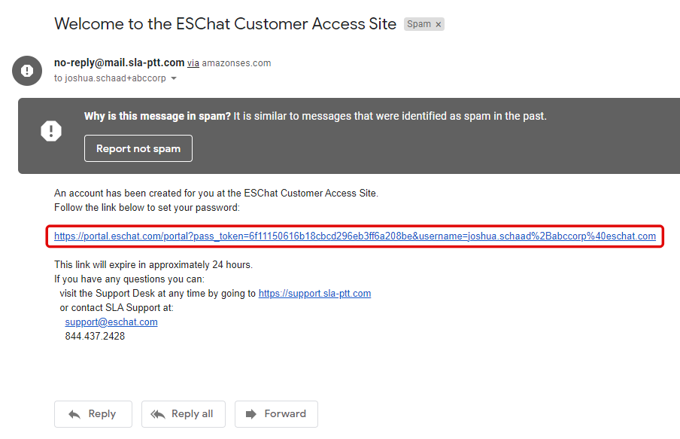This screenshot has width=680, height=439.
Task: Open the support.sla-ptt.com Support Desk link
Action: [x=314, y=294]
